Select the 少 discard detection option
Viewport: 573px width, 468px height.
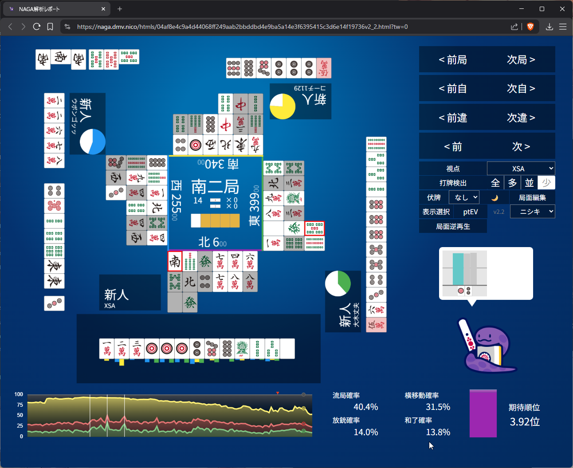(x=546, y=183)
